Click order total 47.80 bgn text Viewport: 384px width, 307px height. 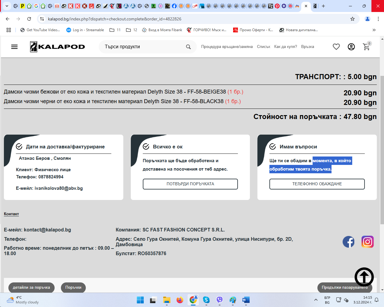[360, 117]
